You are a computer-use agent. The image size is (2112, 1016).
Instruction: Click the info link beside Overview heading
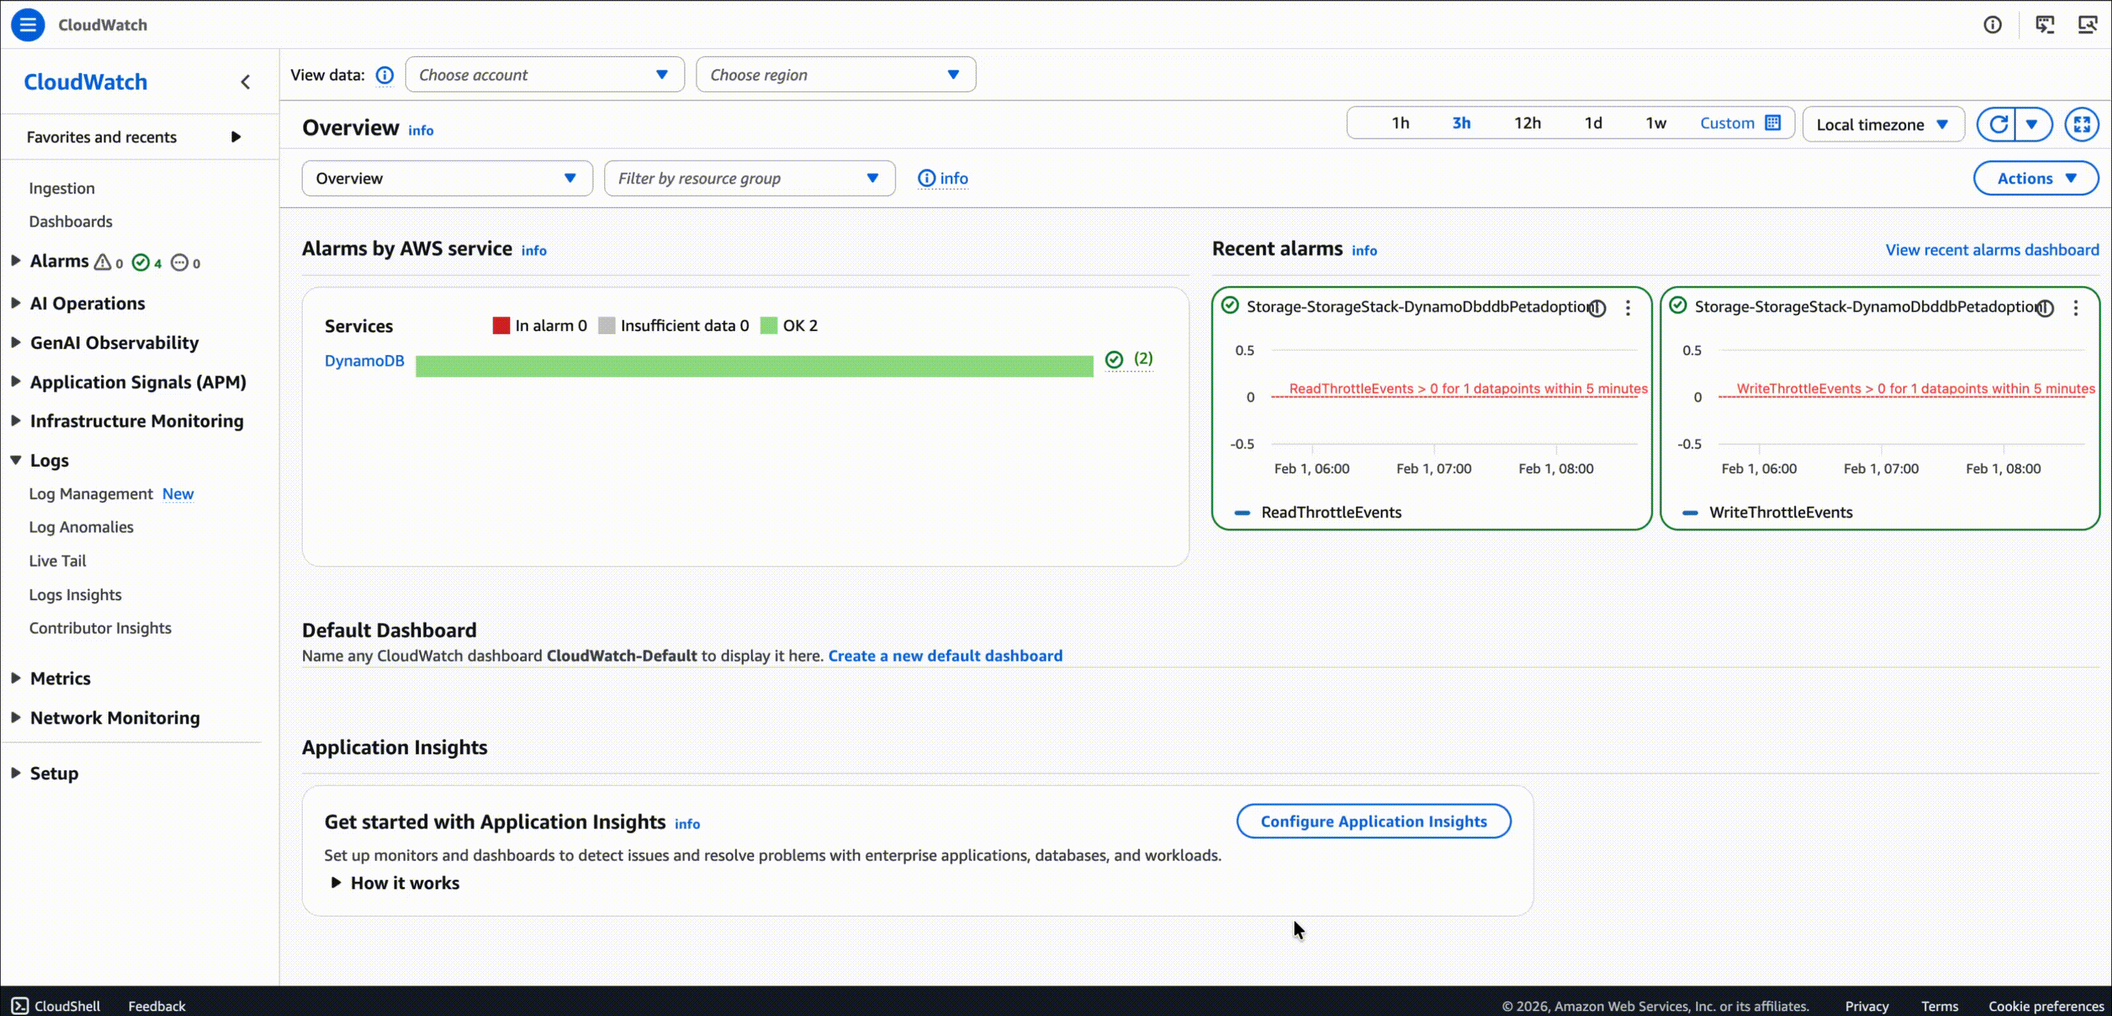click(420, 130)
